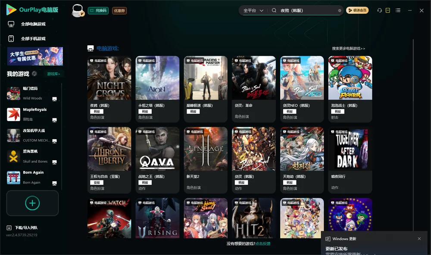Open the Night Crows 夜鸦 (韩服) game card
The height and width of the screenshot is (255, 431).
109,89
